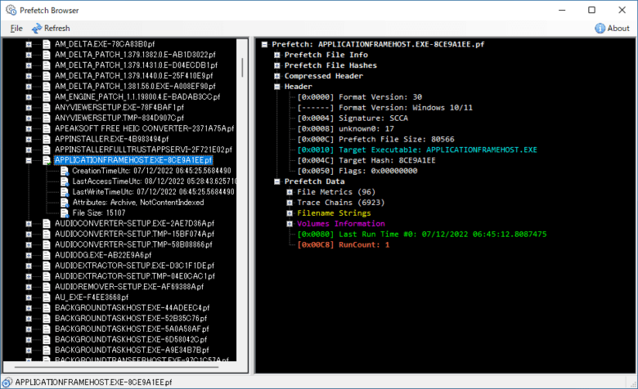Select AM_DELTA_PATCH_1.379.1382.0.E-AB1D3022.pf

tap(135, 55)
